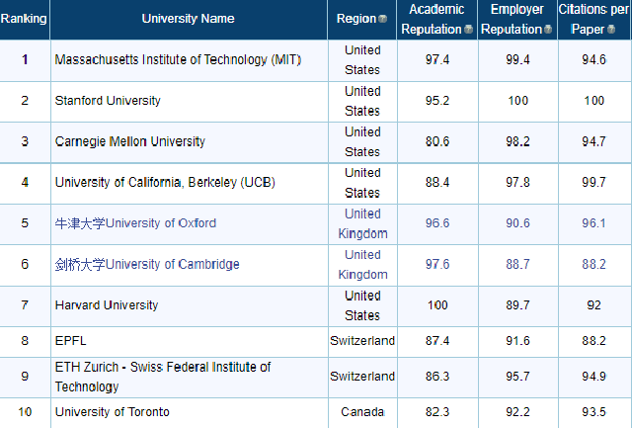Click the sort icon beside Academic Reputation

(468, 29)
